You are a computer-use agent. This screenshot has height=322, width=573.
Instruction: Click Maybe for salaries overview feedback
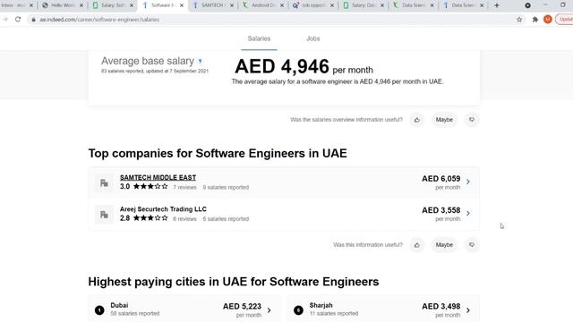coord(444,120)
